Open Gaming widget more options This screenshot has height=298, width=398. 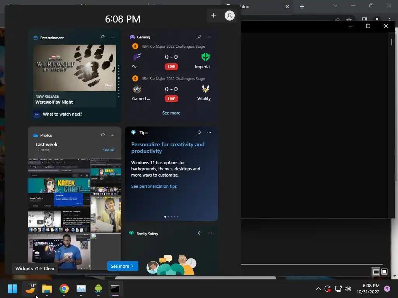209,37
